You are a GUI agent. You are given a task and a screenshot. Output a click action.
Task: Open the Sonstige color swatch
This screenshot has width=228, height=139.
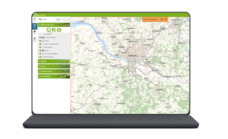tap(43, 50)
